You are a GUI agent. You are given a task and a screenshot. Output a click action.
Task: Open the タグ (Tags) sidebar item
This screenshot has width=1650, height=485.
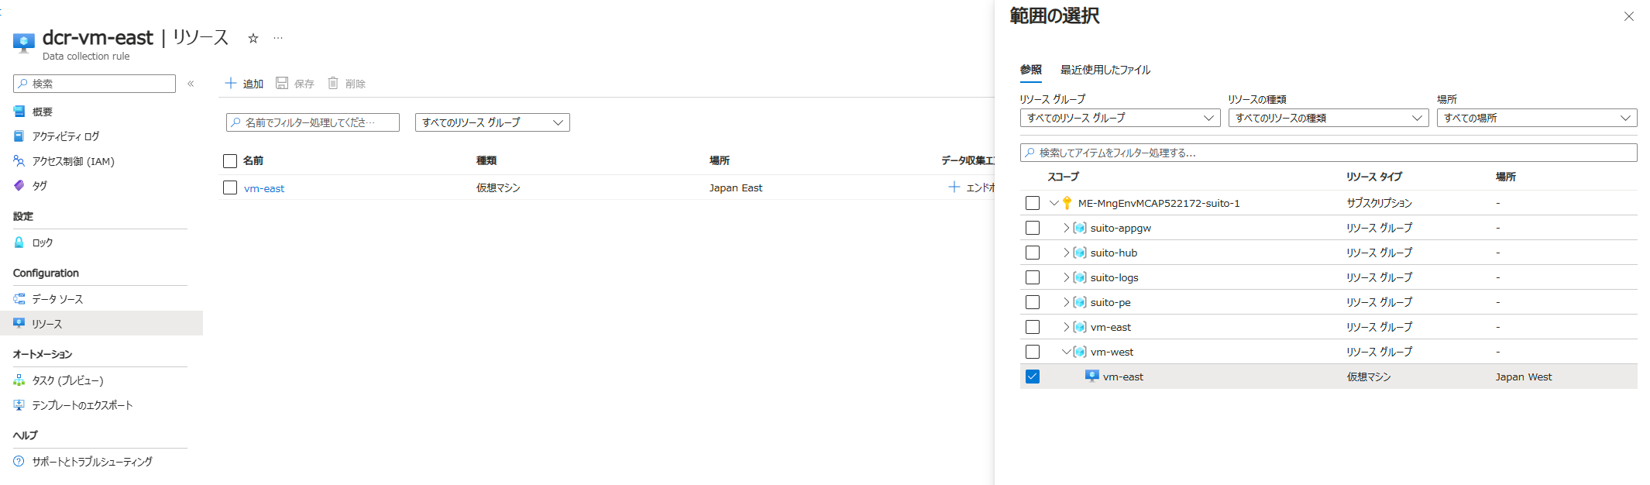40,186
